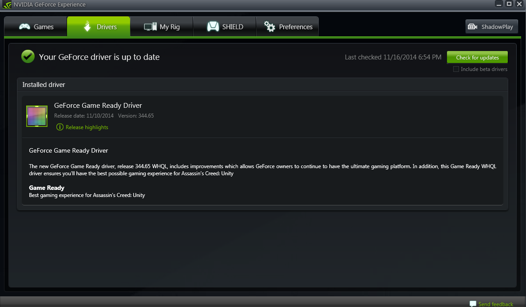Open the Release highlights link
This screenshot has width=526, height=307.
(x=87, y=127)
